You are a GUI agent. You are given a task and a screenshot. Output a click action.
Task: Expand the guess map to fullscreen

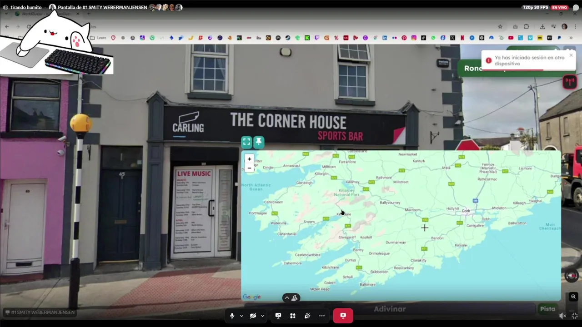click(x=246, y=142)
